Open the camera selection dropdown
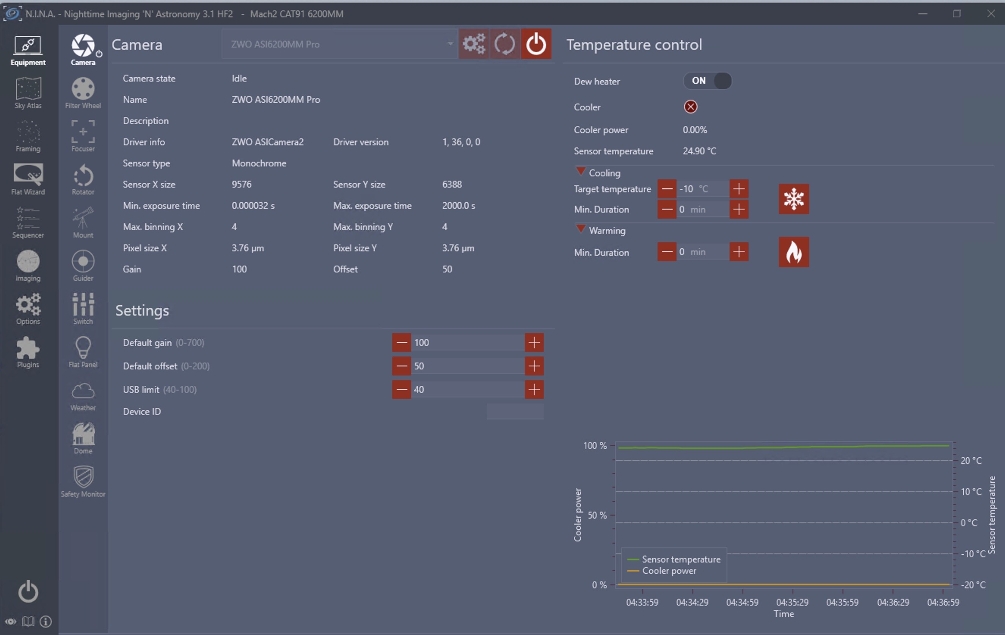The width and height of the screenshot is (1005, 635). (x=339, y=44)
